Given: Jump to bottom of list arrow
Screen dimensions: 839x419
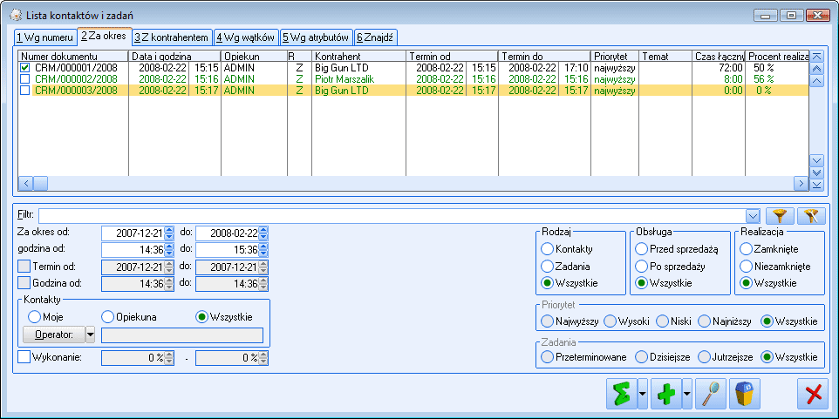Looking at the screenshot, I should pyautogui.click(x=816, y=185).
